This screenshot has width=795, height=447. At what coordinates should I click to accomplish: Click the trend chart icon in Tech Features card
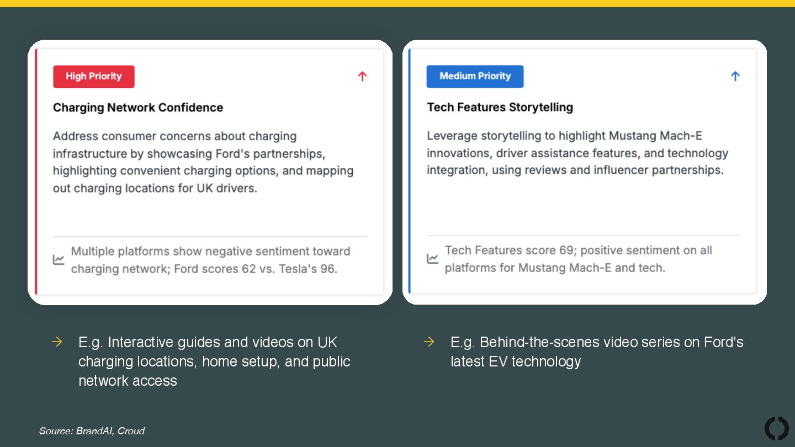432,258
